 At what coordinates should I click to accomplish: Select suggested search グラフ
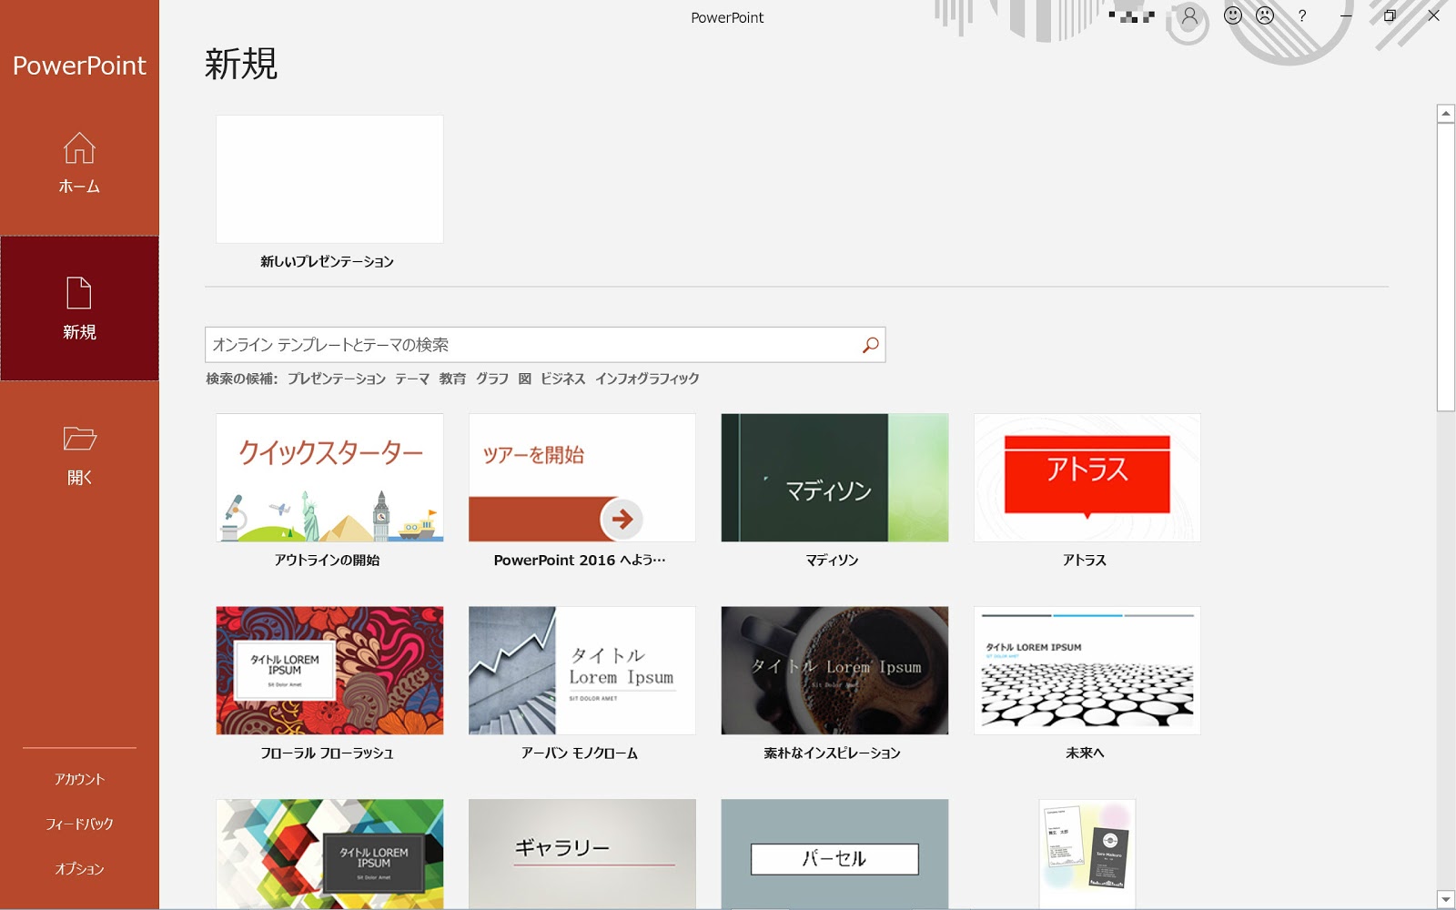click(x=492, y=379)
